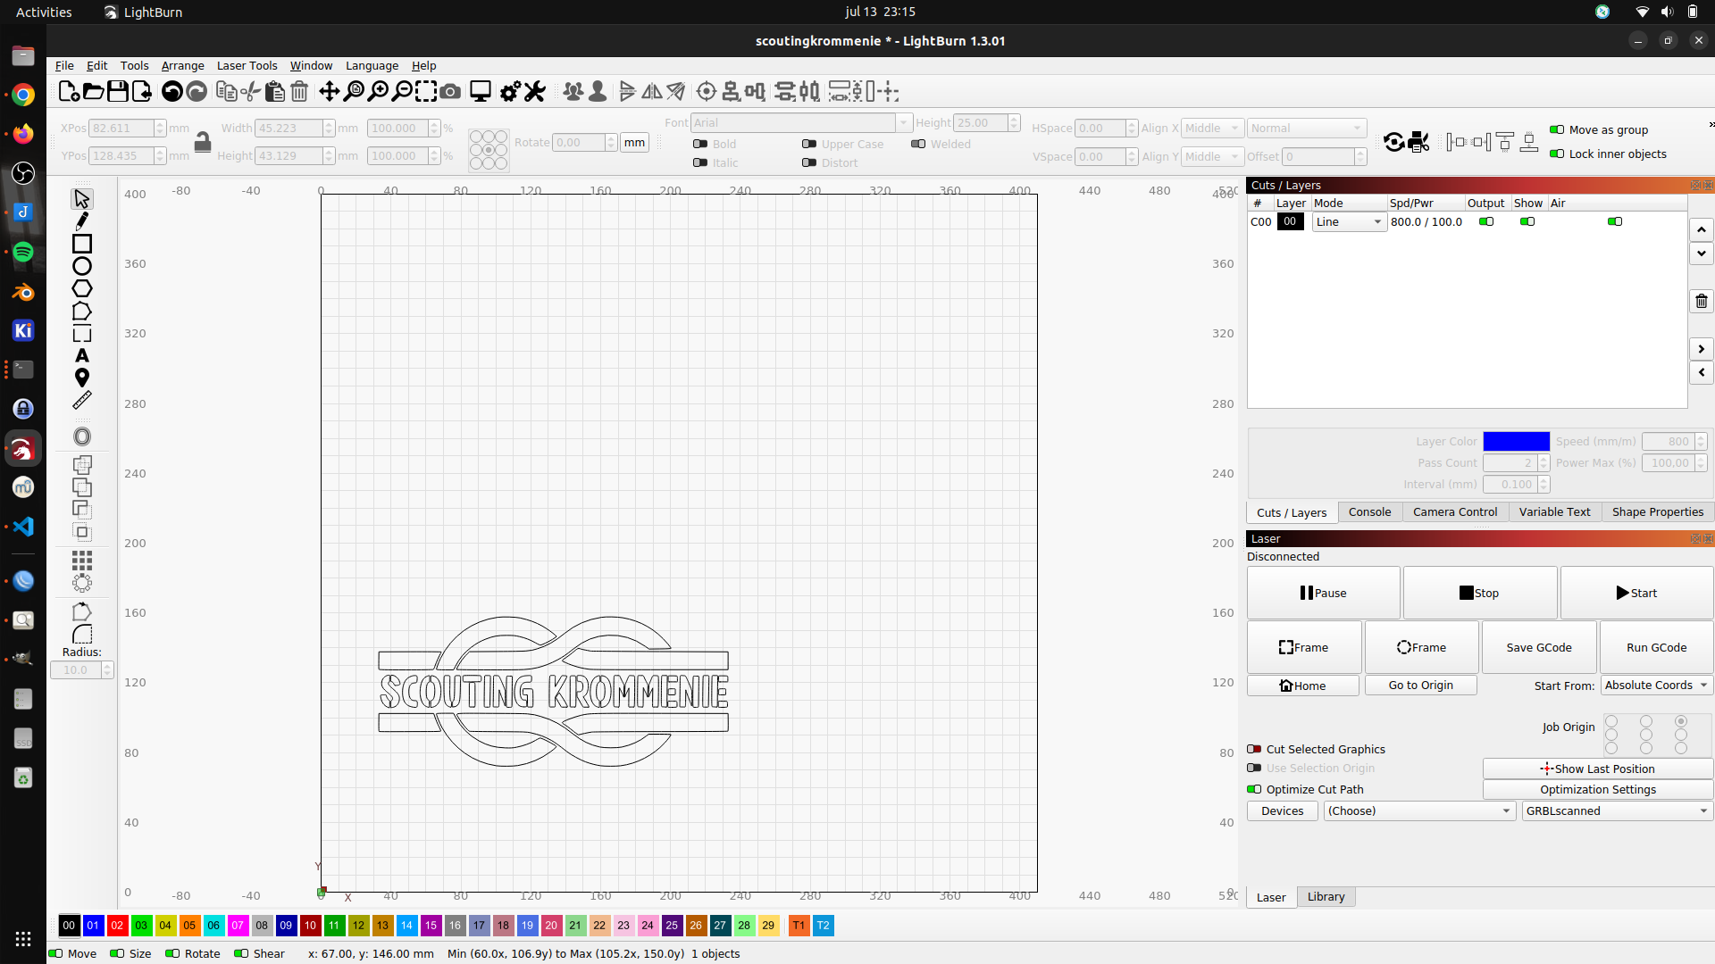This screenshot has width=1715, height=964.
Task: Delete the selected layer with trash icon
Action: (1702, 301)
